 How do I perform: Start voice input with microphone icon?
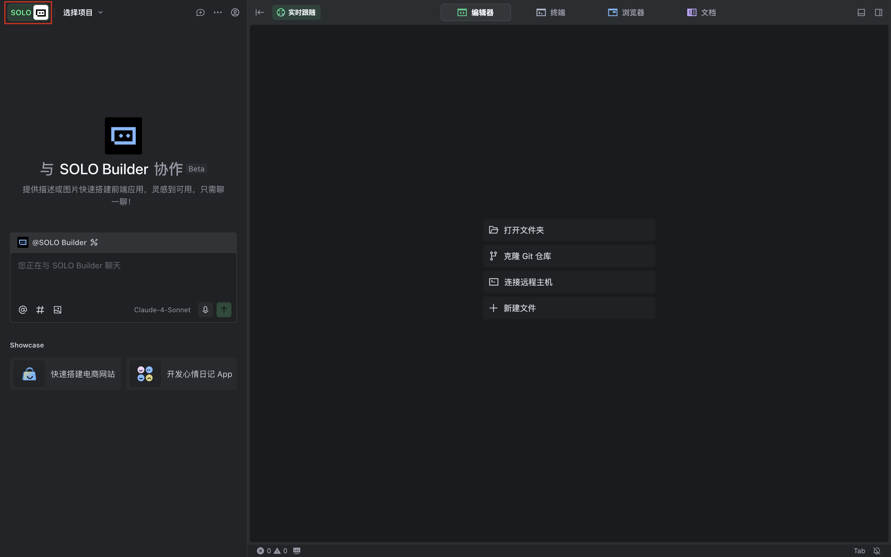point(205,310)
